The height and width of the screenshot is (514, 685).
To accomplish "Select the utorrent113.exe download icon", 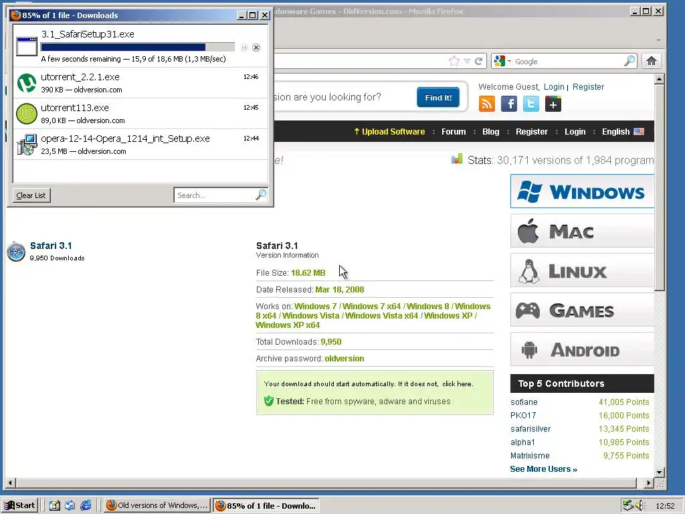I will 27,114.
